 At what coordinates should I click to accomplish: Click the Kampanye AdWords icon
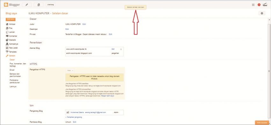(7, 44)
